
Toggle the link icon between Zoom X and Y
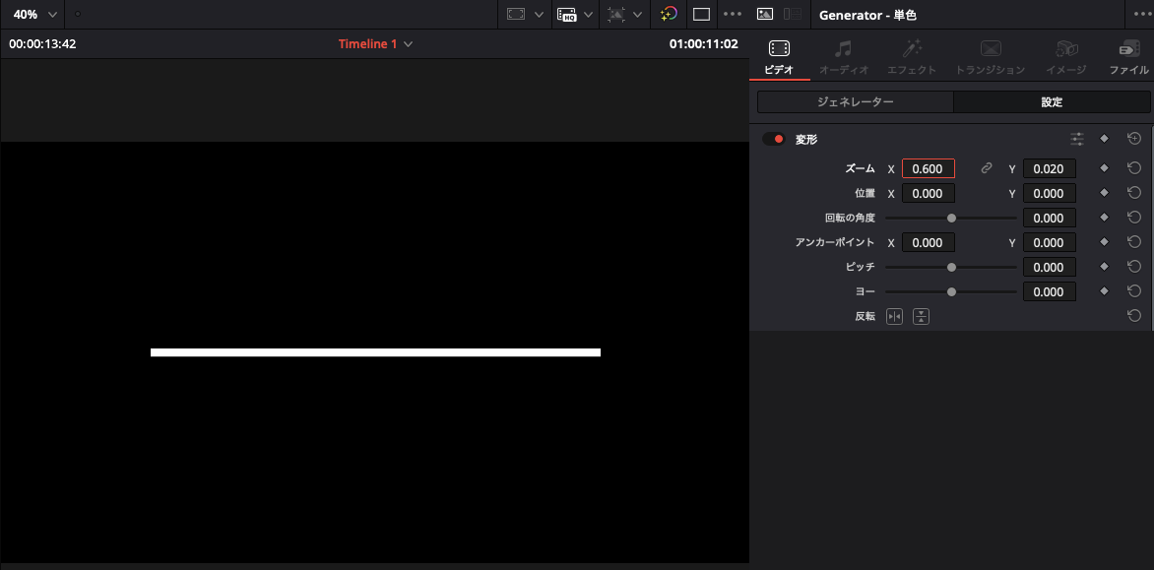click(987, 168)
